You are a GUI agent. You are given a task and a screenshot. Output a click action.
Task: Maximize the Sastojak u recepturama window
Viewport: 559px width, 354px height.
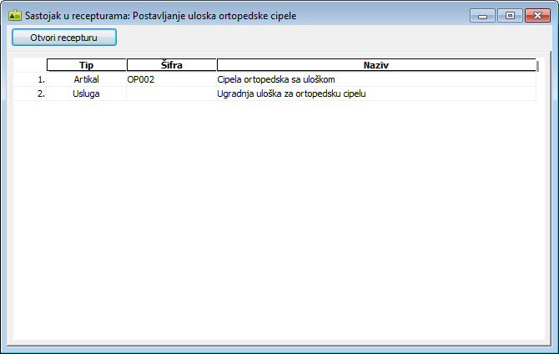[x=509, y=15]
